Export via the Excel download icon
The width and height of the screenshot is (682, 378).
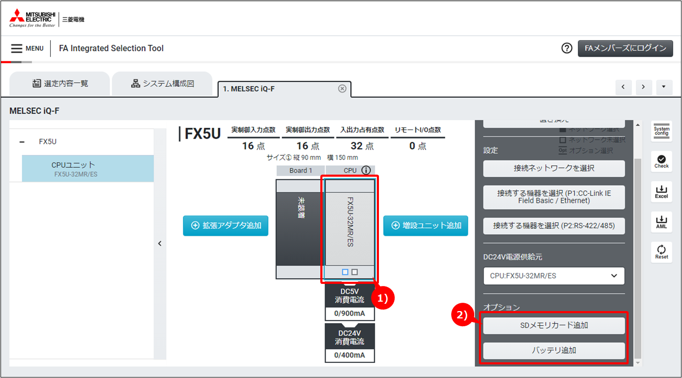662,191
